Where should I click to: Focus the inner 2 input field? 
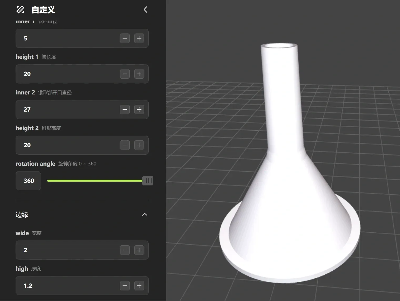[82, 109]
